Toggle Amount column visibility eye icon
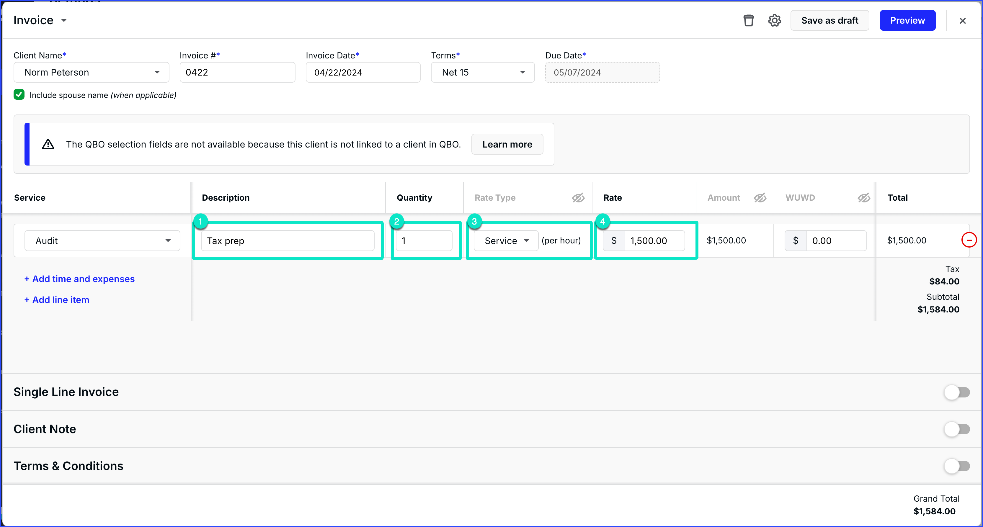This screenshot has height=527, width=983. [760, 197]
